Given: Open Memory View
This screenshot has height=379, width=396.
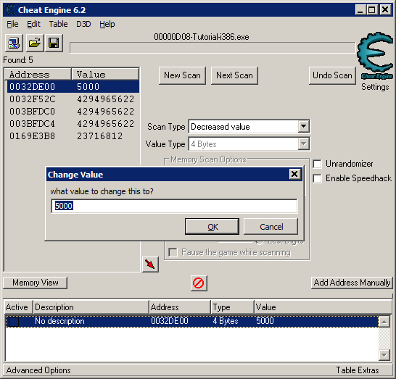Looking at the screenshot, I should pyautogui.click(x=35, y=283).
